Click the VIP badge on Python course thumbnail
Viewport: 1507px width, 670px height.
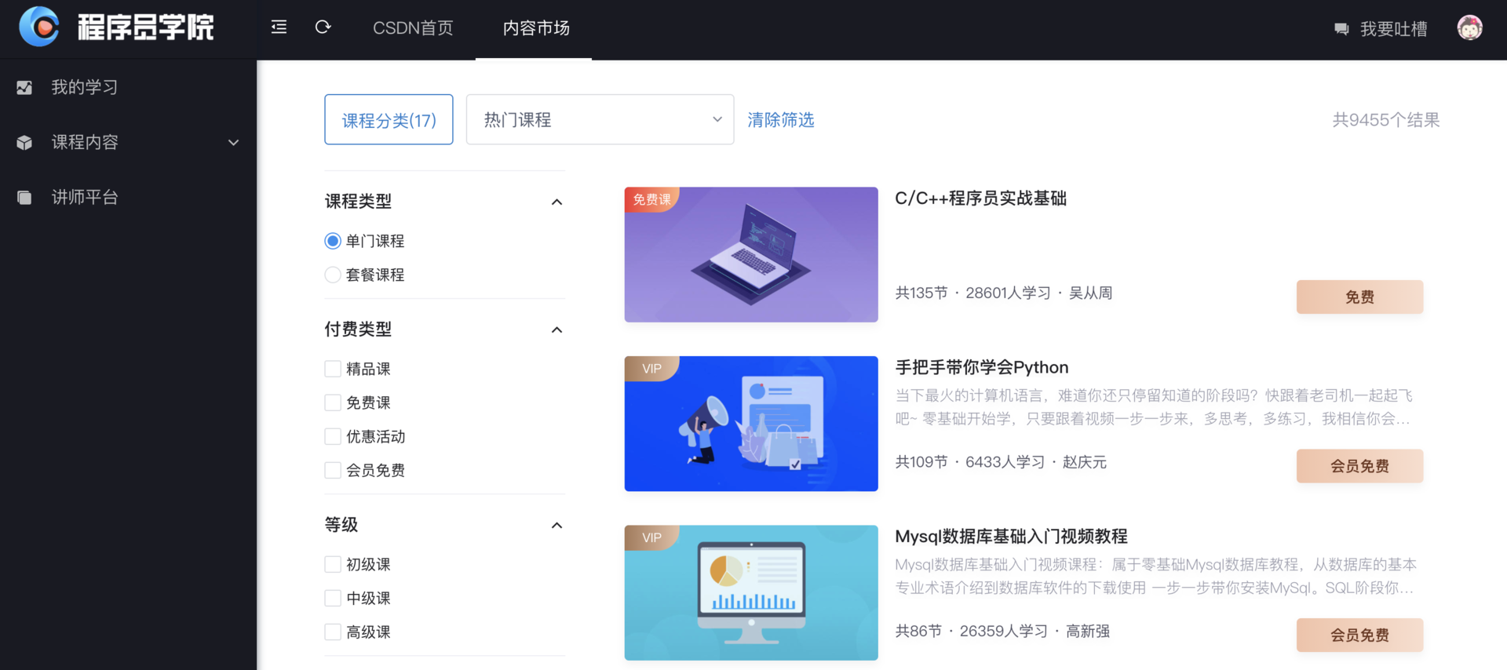651,369
